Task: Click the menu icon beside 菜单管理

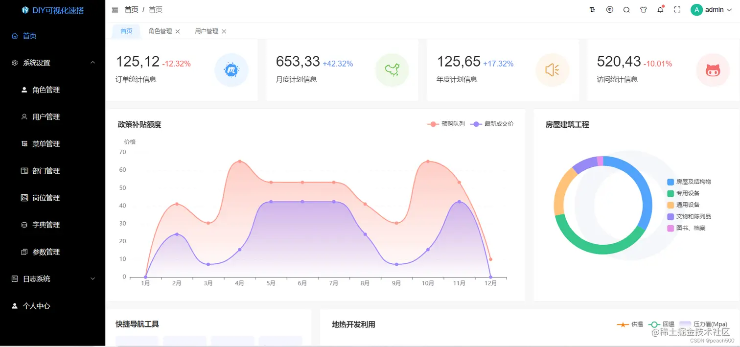Action: click(24, 143)
